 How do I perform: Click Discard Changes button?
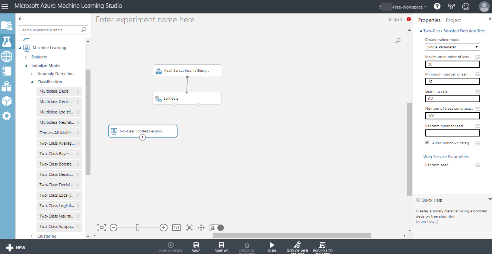247,247
